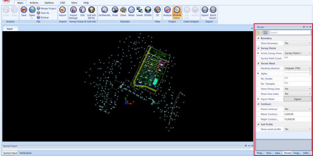This screenshot has width=313, height=156.
Task: Switch to the Traci... panel tab
Action: click(269, 153)
